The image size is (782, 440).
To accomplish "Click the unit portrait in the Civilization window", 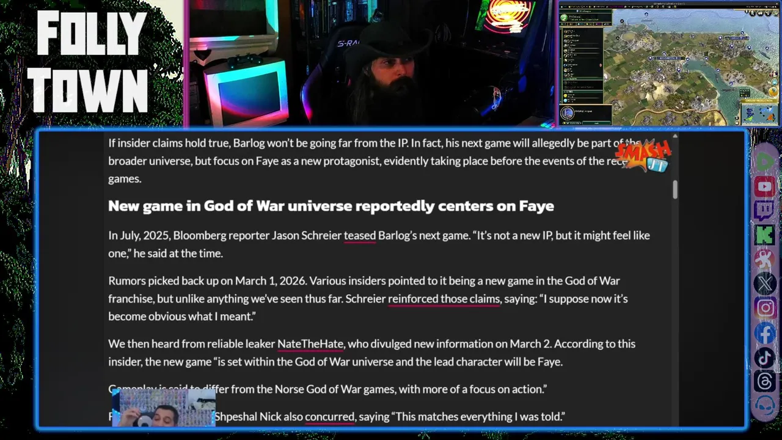I will 568,114.
